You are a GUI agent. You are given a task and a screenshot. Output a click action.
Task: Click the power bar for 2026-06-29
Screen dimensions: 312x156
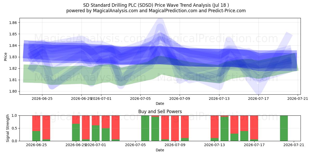(76, 128)
